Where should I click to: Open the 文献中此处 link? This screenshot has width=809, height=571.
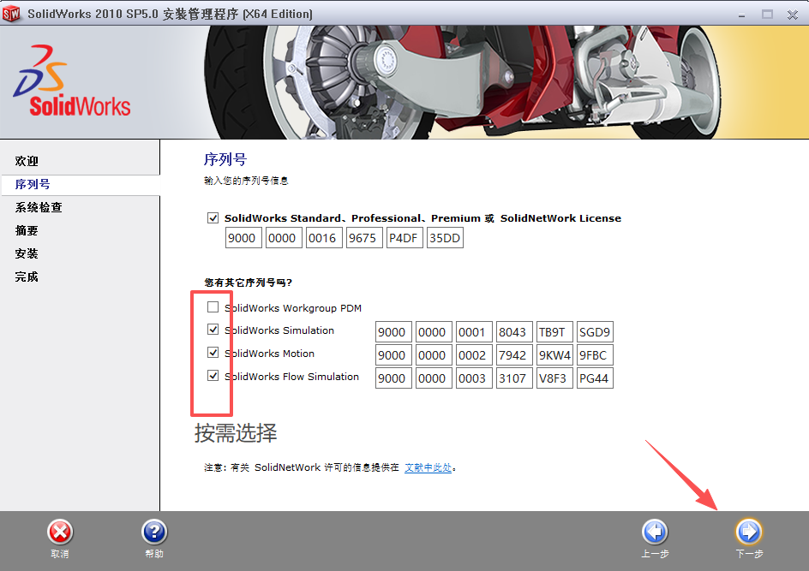click(428, 467)
